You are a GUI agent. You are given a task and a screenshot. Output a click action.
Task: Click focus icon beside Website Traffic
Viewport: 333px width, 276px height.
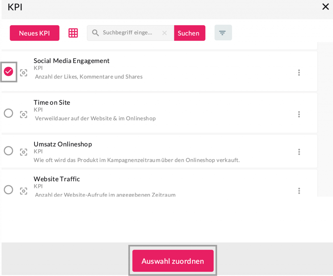coord(23,191)
